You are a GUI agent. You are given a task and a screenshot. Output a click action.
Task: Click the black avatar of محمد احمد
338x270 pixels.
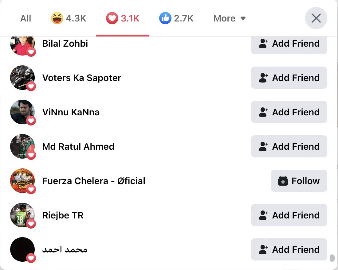pos(22,249)
